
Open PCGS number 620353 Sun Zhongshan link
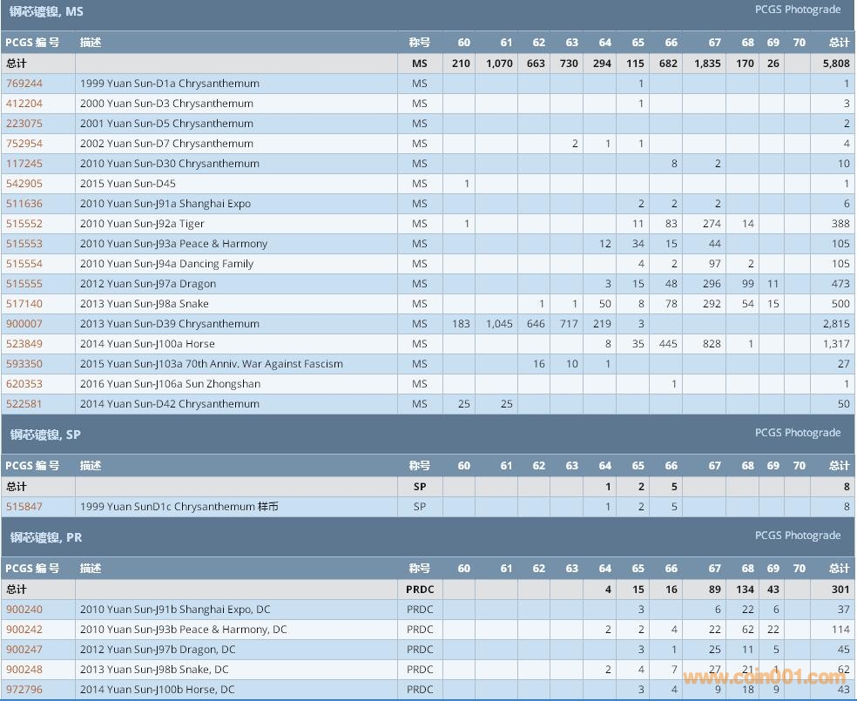[x=24, y=384]
